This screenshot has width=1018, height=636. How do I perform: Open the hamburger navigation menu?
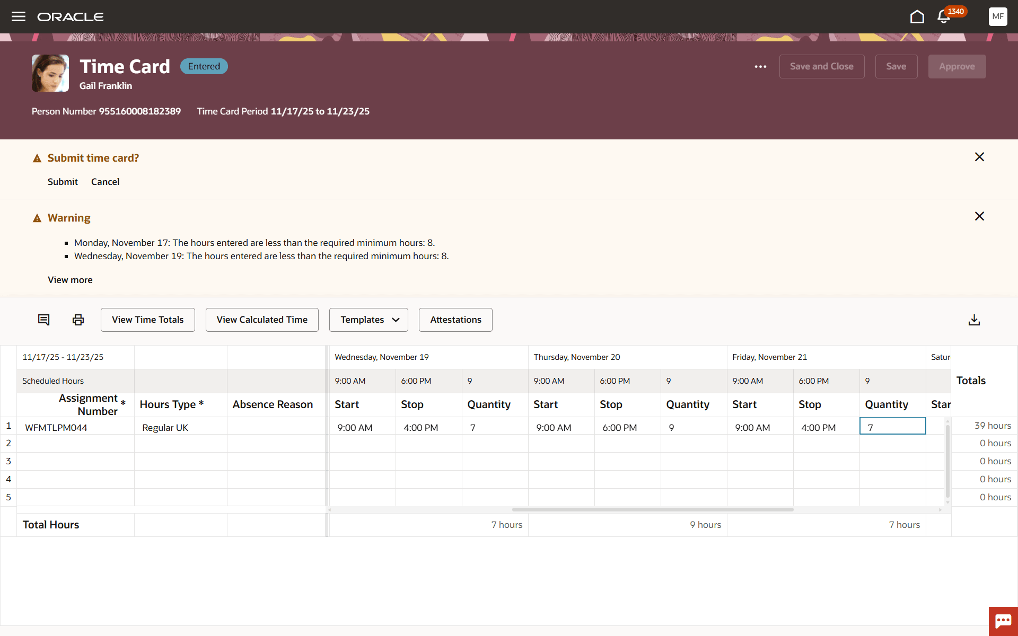[19, 16]
